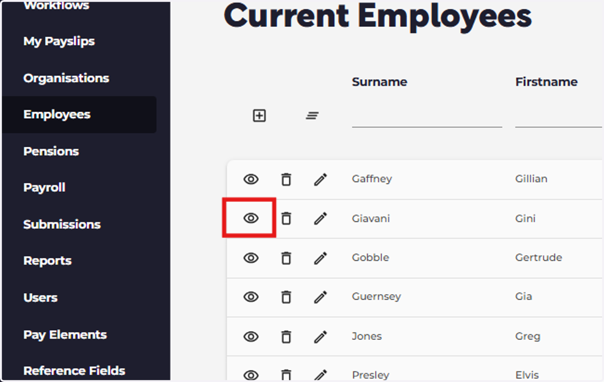Viewport: 604px width, 382px height.
Task: Open Payroll section
Action: [x=44, y=187]
